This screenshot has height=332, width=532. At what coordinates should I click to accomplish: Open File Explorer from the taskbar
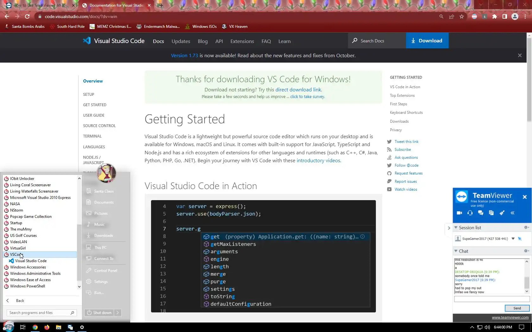pyautogui.click(x=59, y=327)
